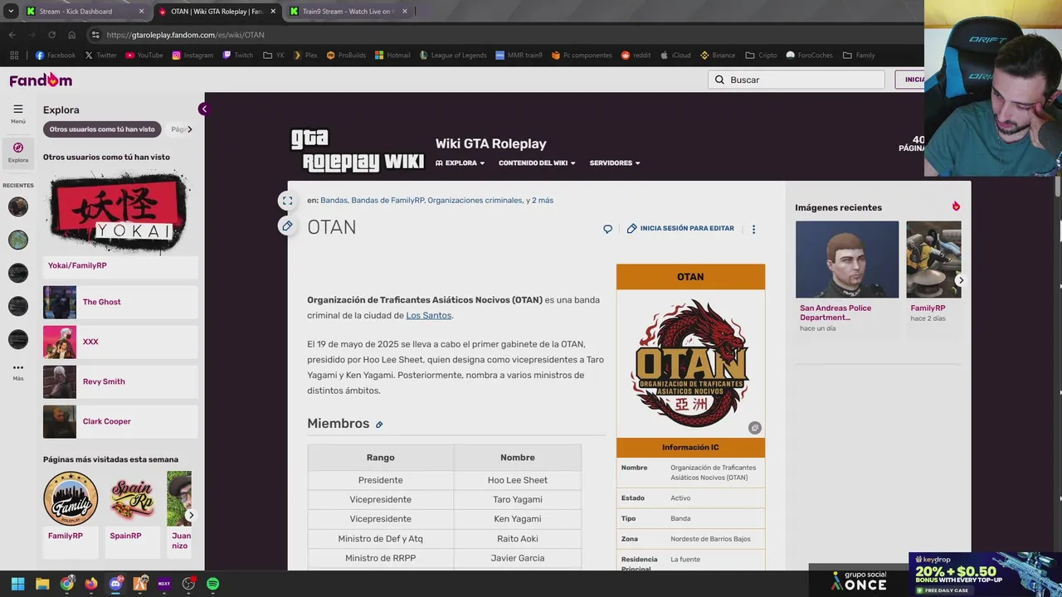The width and height of the screenshot is (1062, 597).
Task: Click the Hoo Lee Sheet table cell
Action: 518,480
